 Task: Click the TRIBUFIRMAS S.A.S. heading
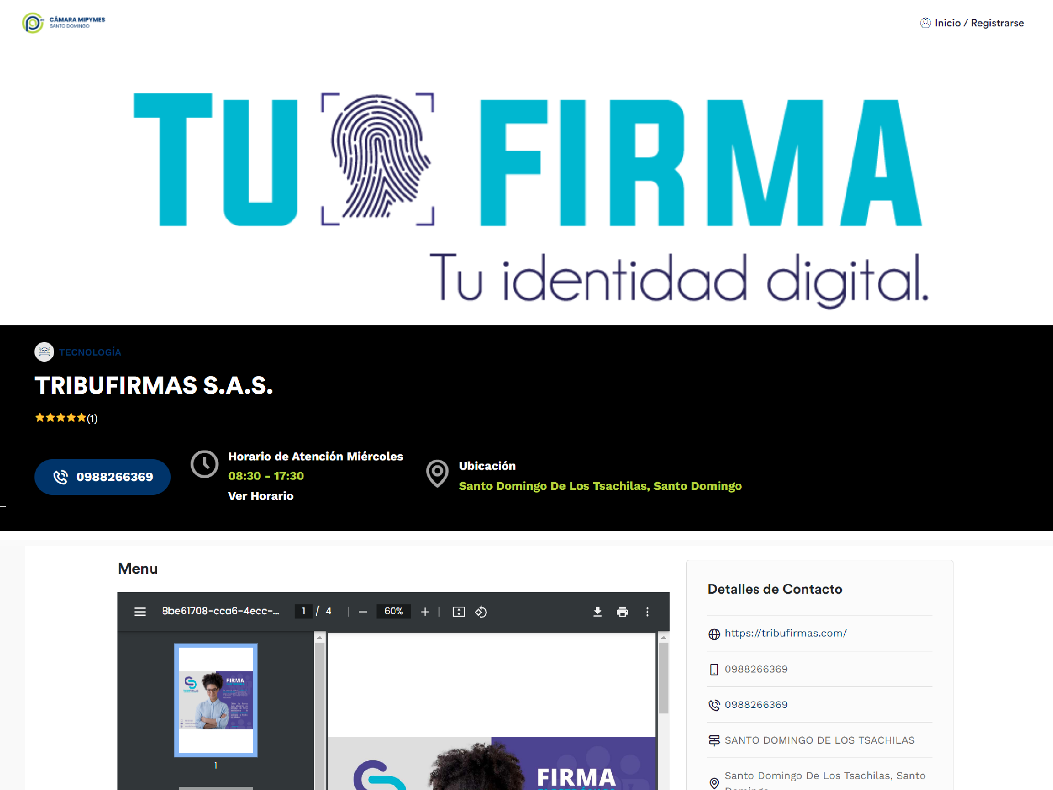[154, 385]
